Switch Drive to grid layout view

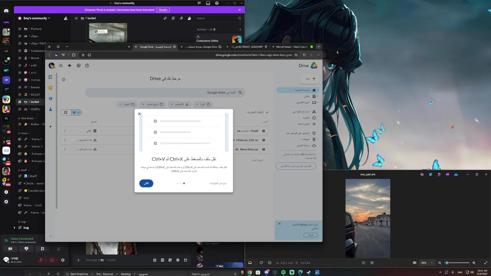coord(66,112)
